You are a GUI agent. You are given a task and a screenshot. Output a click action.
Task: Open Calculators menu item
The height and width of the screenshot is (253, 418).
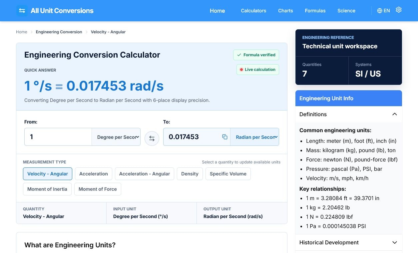point(253,11)
